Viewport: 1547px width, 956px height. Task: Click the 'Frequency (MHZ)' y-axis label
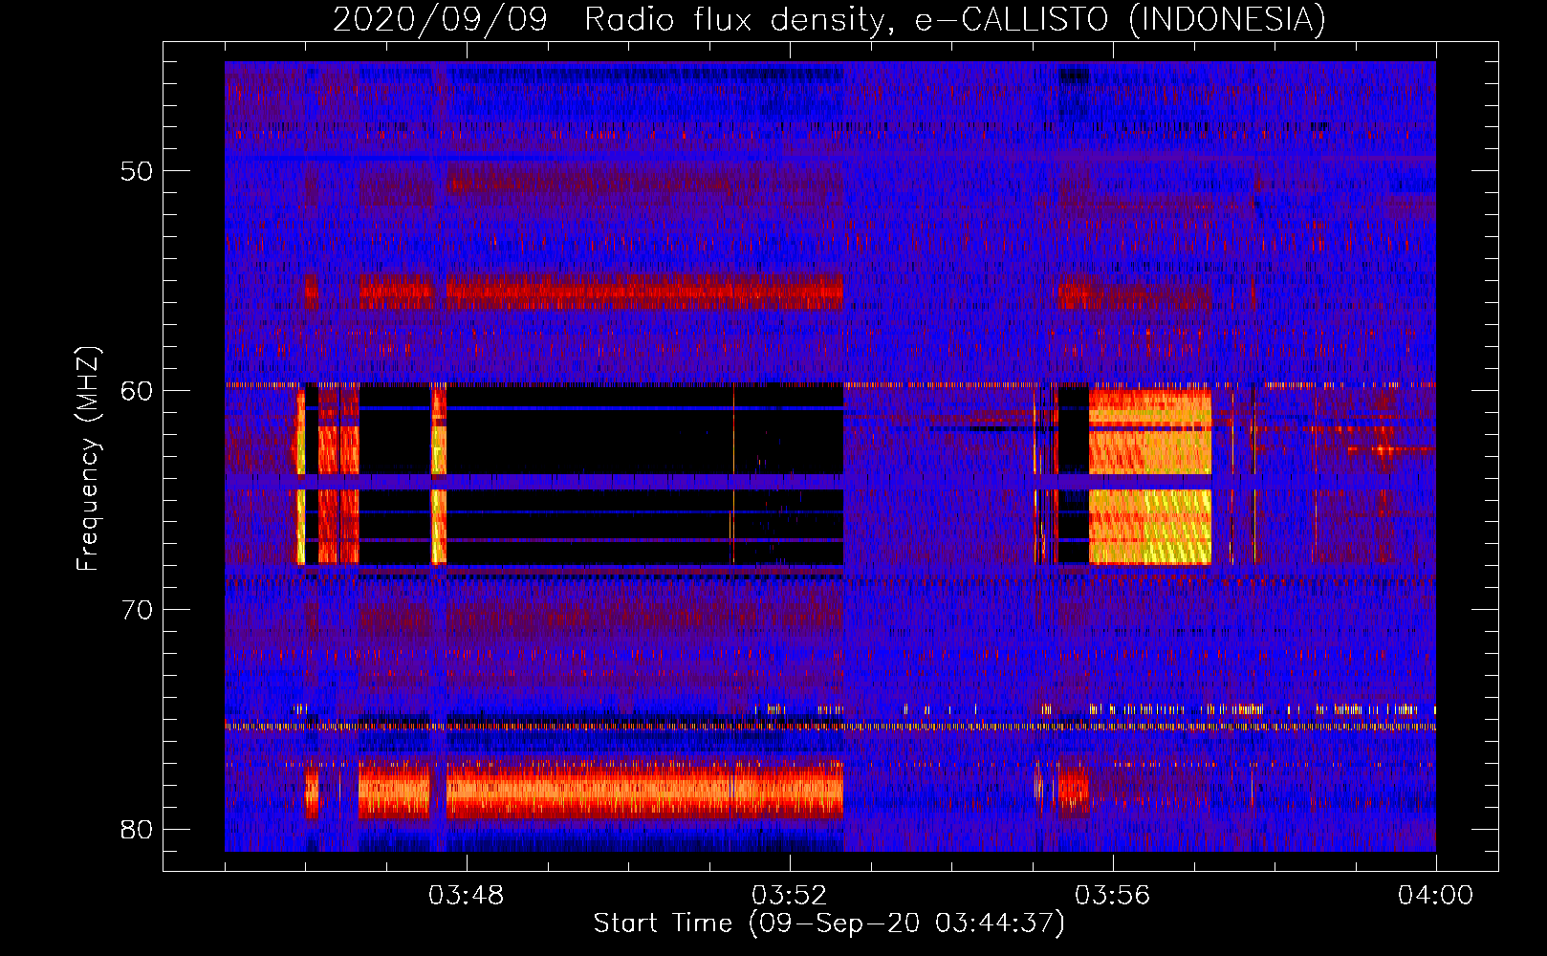(88, 459)
